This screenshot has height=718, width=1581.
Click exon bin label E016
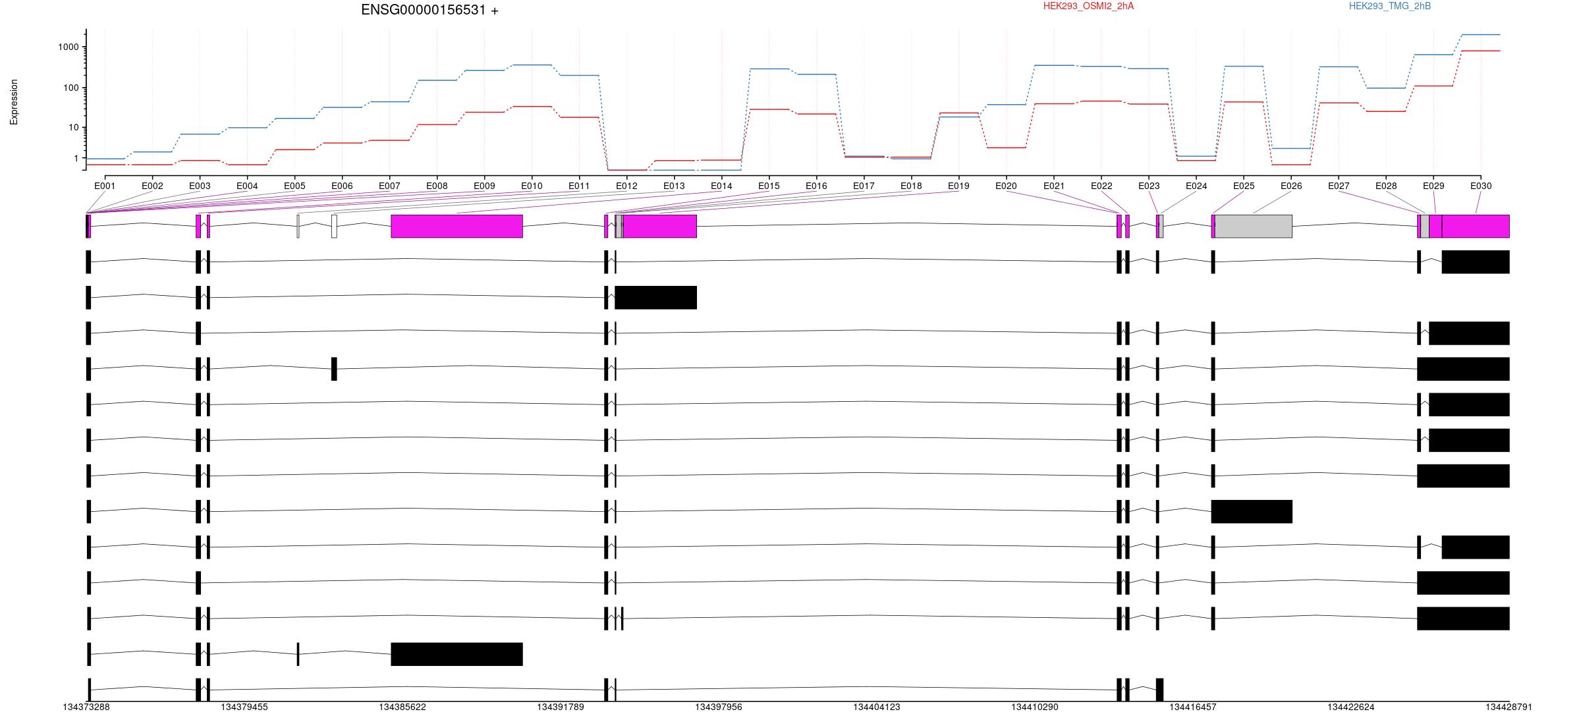pyautogui.click(x=816, y=186)
